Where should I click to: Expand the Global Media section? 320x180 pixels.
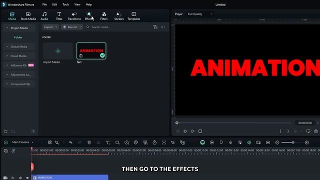pyautogui.click(x=19, y=46)
